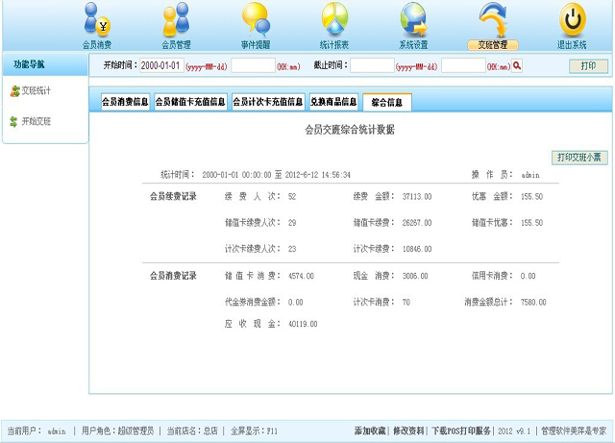Click the 开始时间 date input field

click(160, 66)
